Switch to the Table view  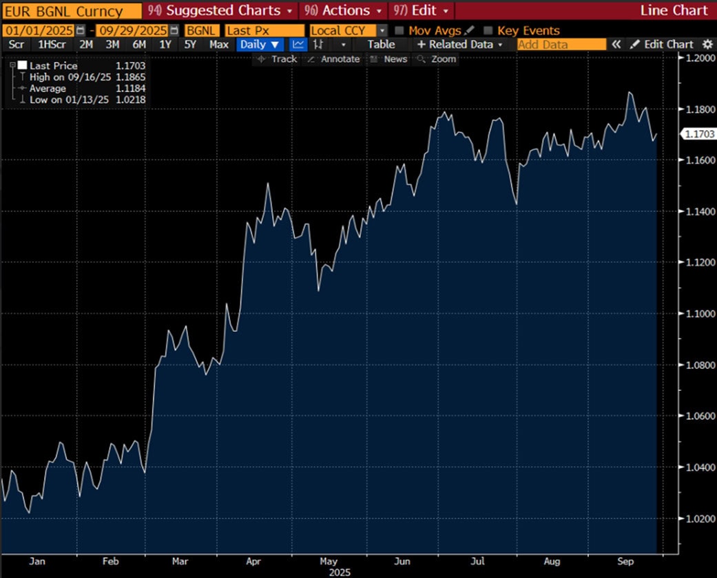[x=381, y=44]
